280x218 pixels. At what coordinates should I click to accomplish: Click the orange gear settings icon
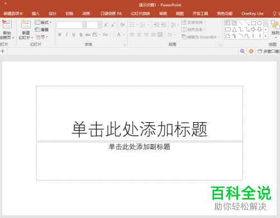[251, 51]
